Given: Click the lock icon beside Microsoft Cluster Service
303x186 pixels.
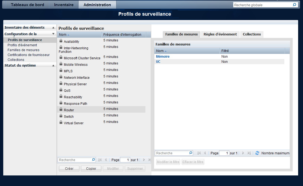Looking at the screenshot, I should pyautogui.click(x=61, y=57).
